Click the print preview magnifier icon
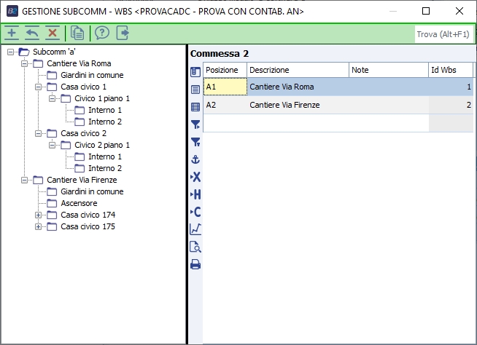 [195, 247]
